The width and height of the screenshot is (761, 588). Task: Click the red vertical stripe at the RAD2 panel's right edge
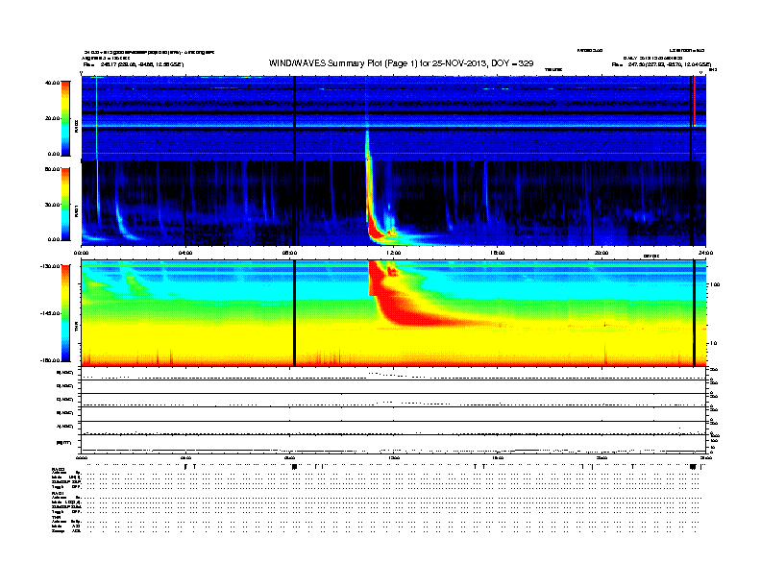[x=695, y=101]
